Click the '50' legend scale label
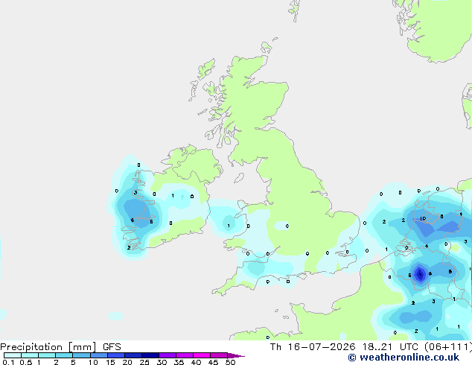The height and width of the screenshot is (365, 472). click(x=231, y=362)
